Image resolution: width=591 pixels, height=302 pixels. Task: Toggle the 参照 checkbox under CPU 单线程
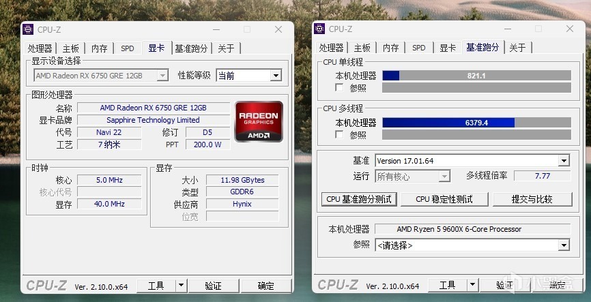[x=339, y=88]
